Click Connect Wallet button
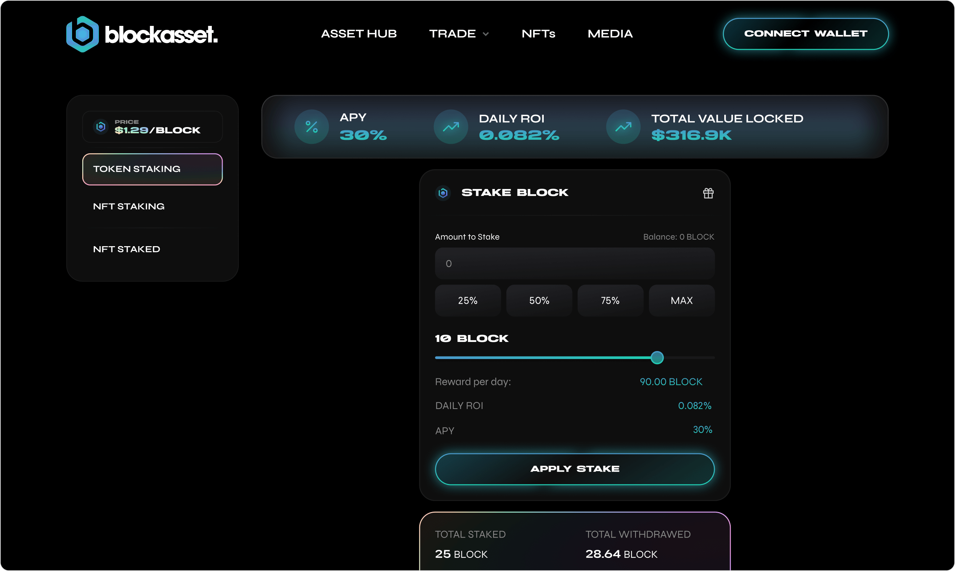 805,34
